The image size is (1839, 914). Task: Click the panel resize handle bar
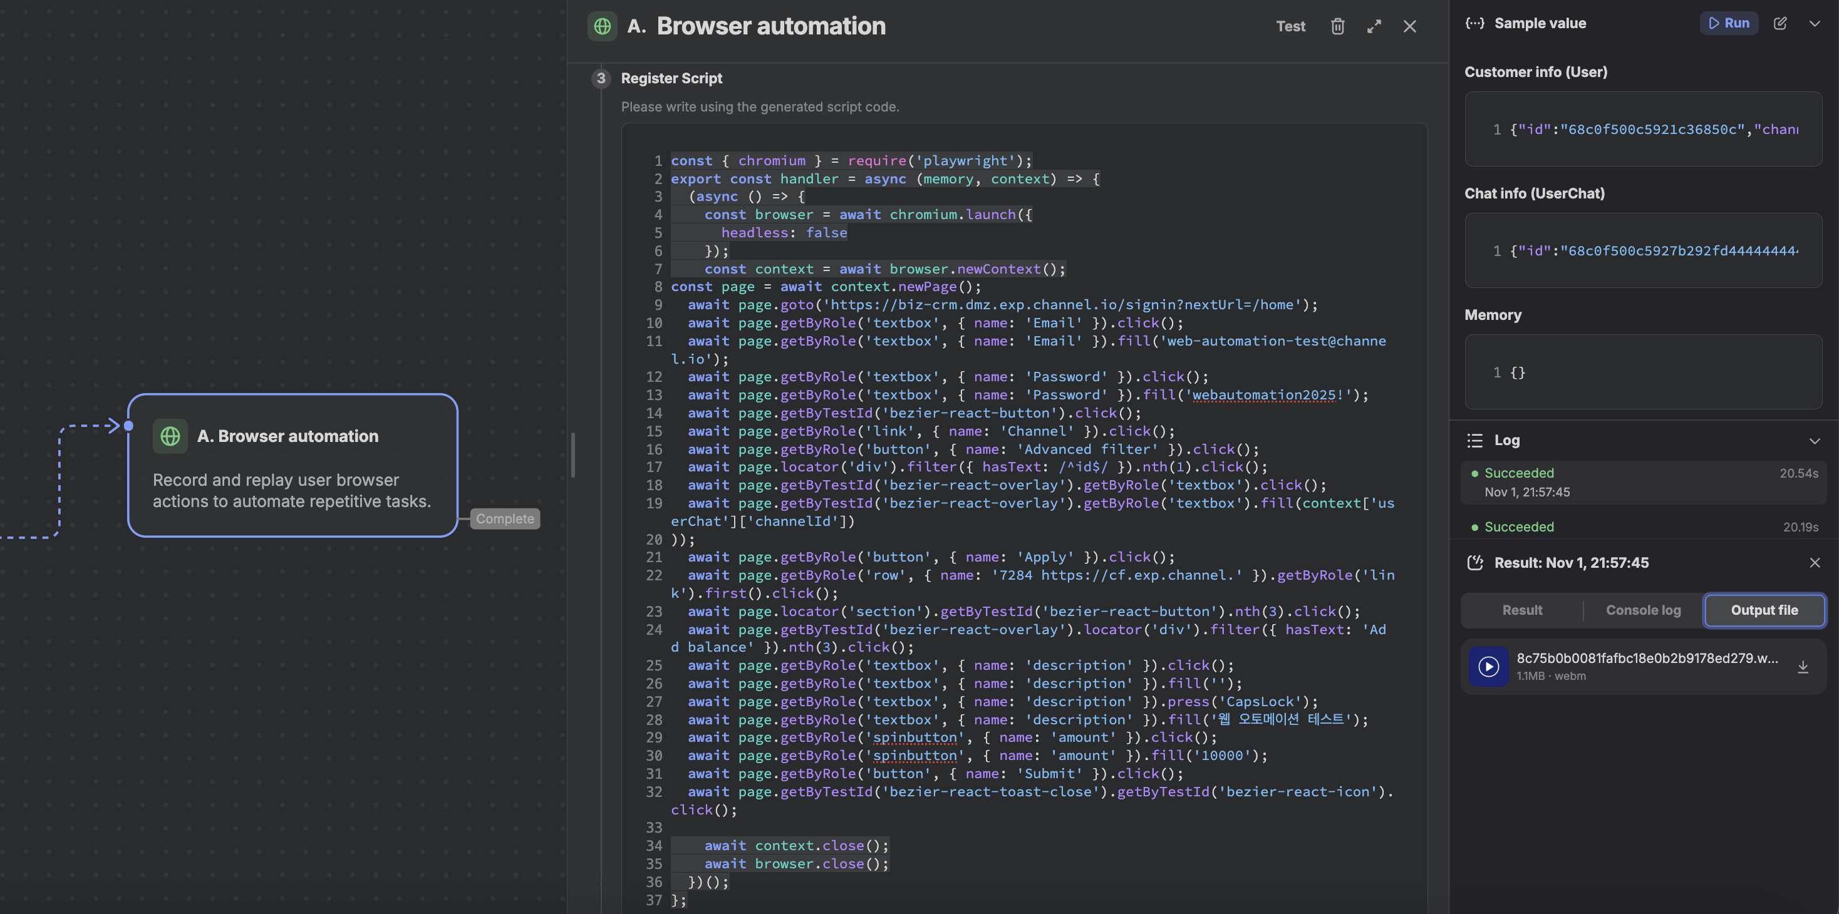click(572, 454)
